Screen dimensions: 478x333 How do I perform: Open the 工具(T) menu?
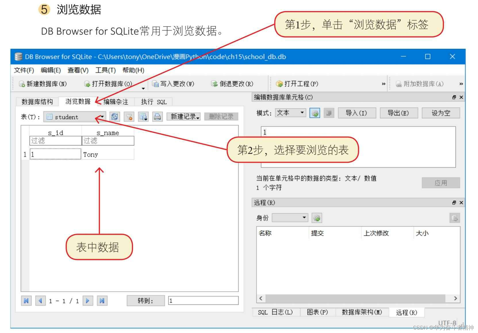coord(105,70)
